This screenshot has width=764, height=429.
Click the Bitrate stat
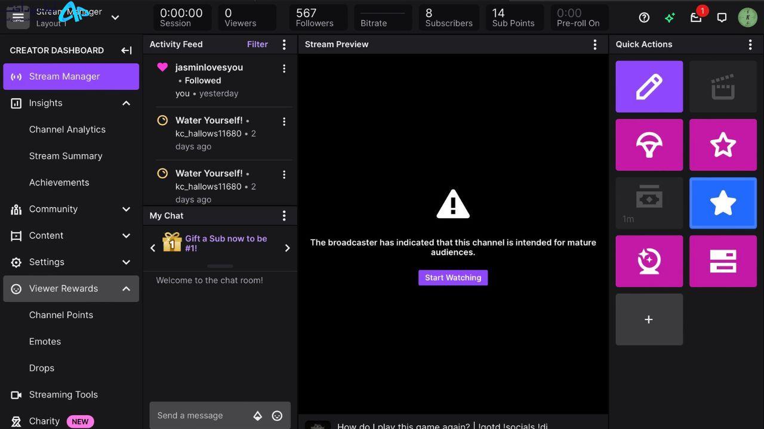(383, 17)
